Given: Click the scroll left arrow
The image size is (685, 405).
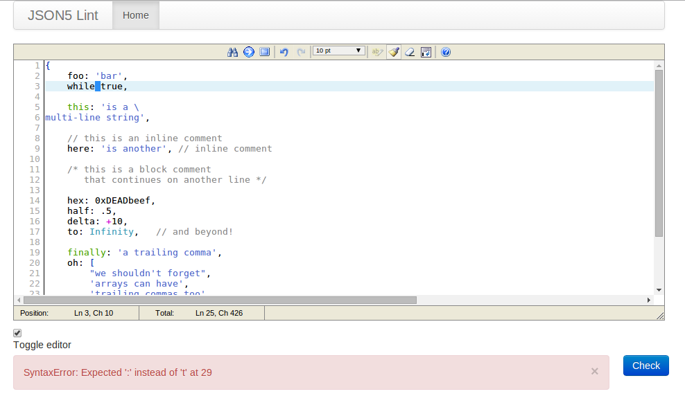Looking at the screenshot, I should coord(19,300).
